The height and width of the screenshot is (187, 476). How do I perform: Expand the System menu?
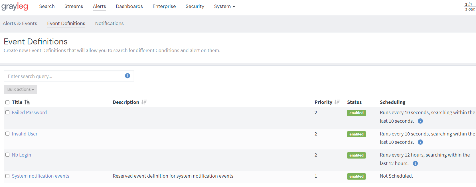tap(224, 6)
